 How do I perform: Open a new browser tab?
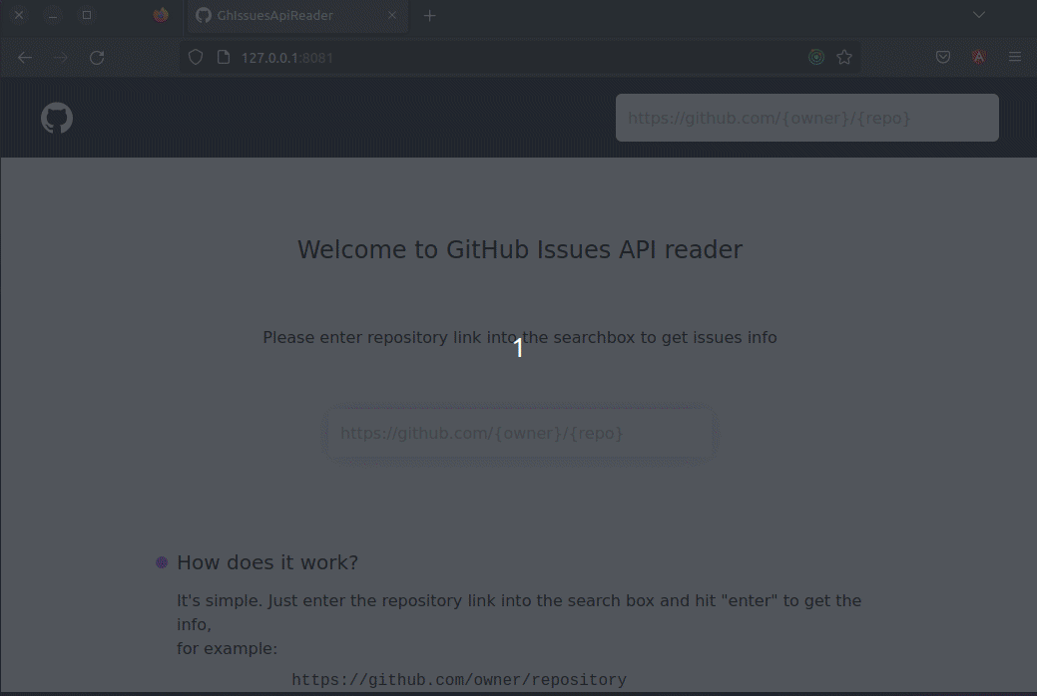429,15
